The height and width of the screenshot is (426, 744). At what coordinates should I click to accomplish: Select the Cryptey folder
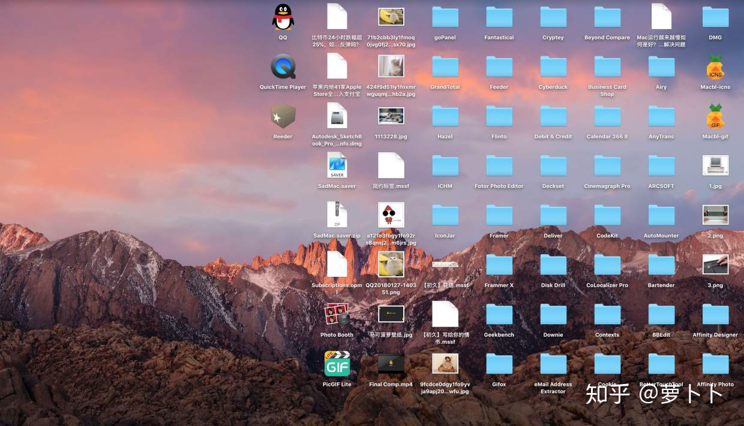point(553,17)
